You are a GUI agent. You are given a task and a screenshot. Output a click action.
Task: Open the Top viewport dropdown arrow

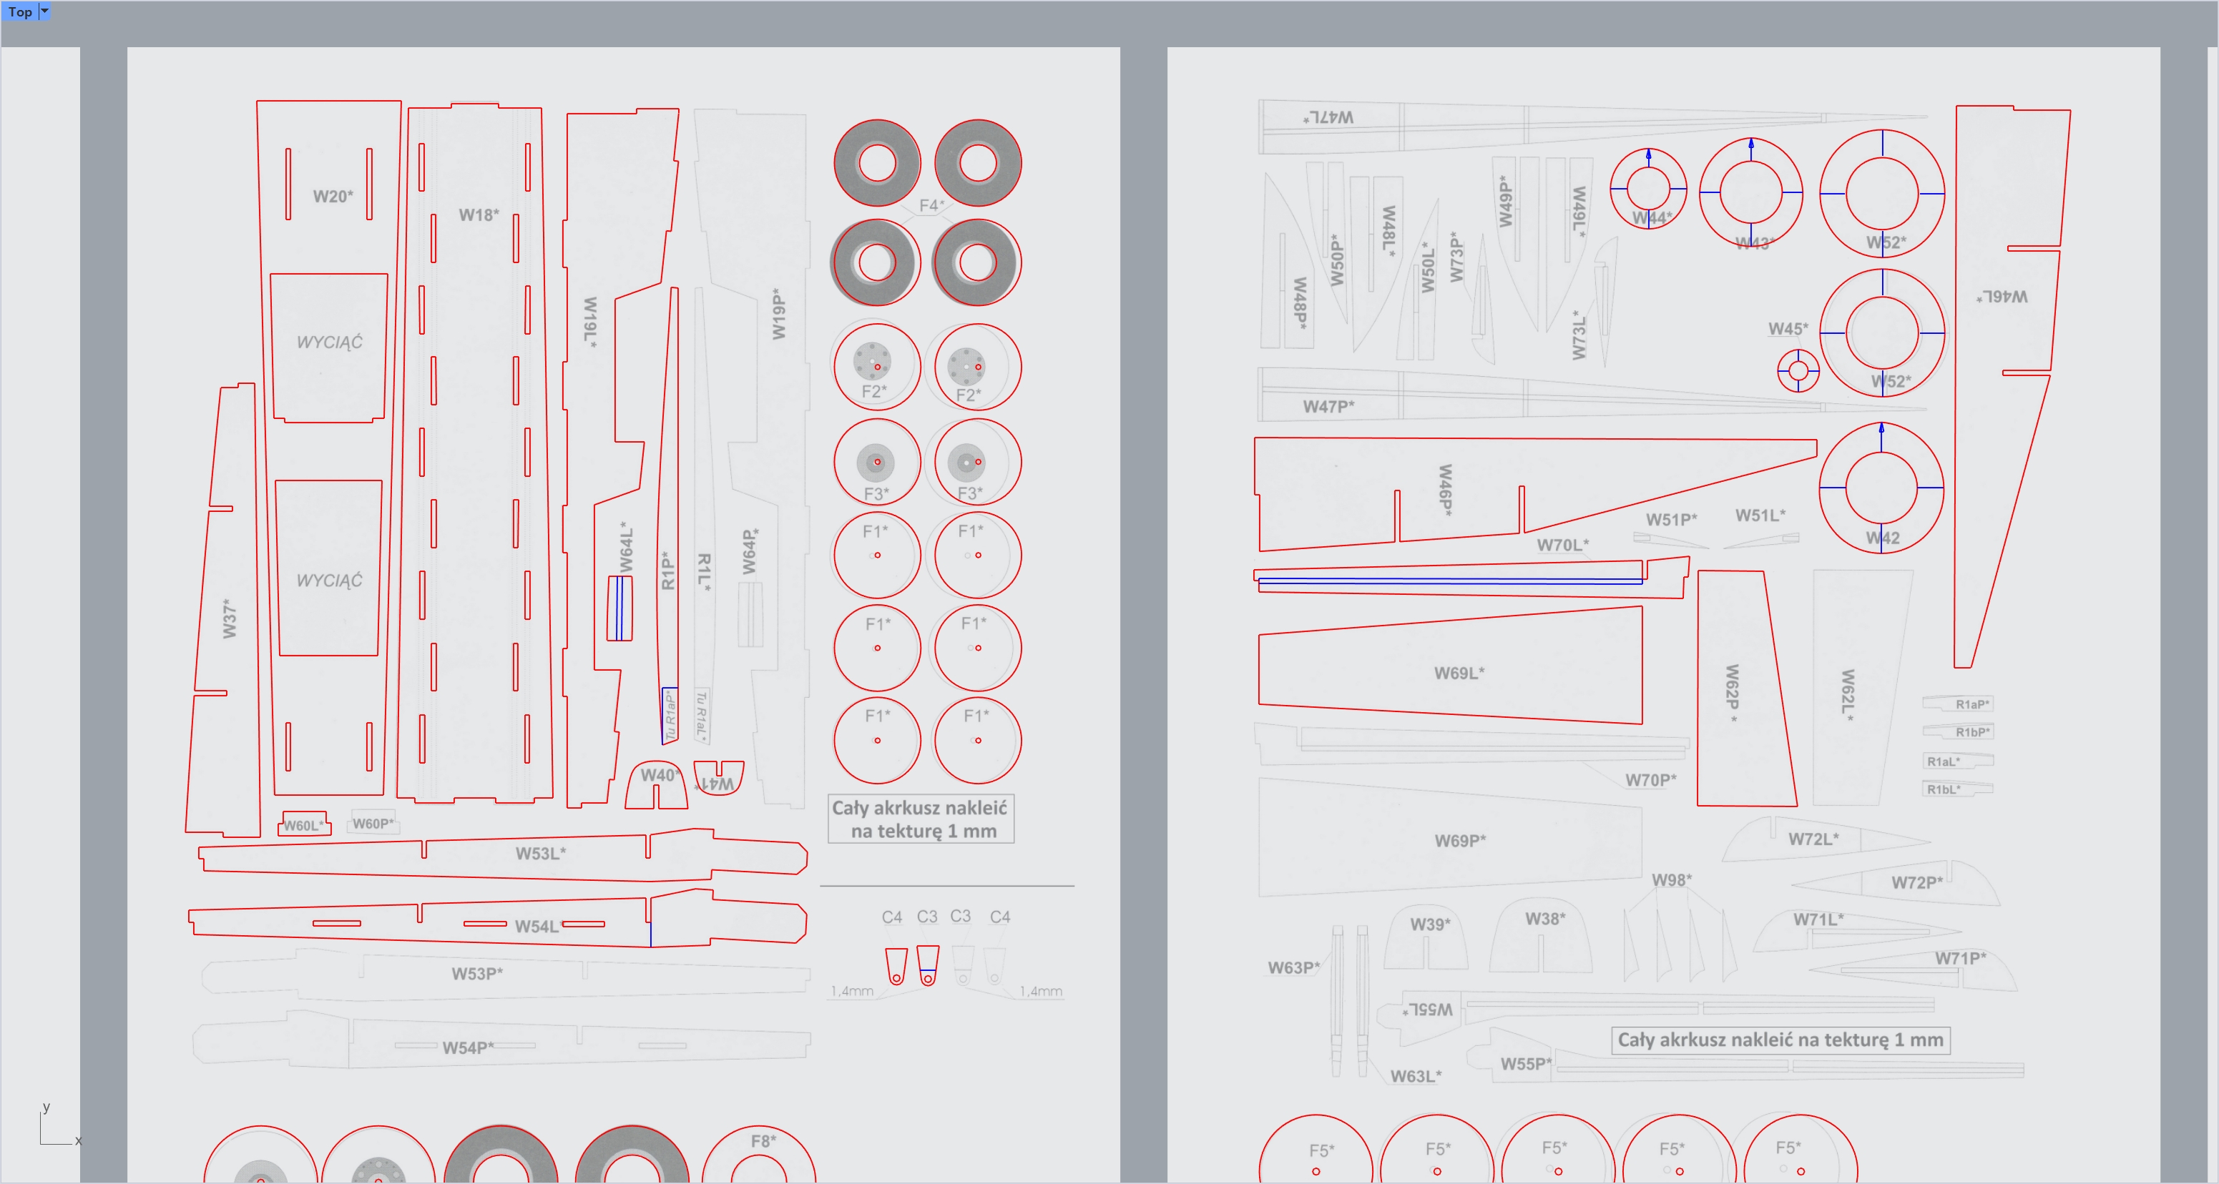(45, 11)
